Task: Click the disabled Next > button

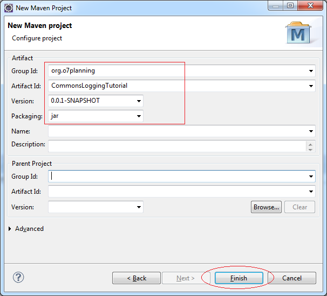Action: pyautogui.click(x=186, y=278)
